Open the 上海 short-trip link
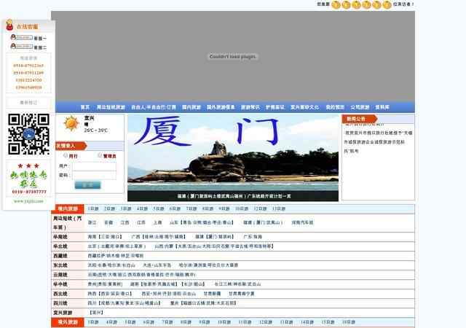This screenshot has width=466, height=328. 157,222
